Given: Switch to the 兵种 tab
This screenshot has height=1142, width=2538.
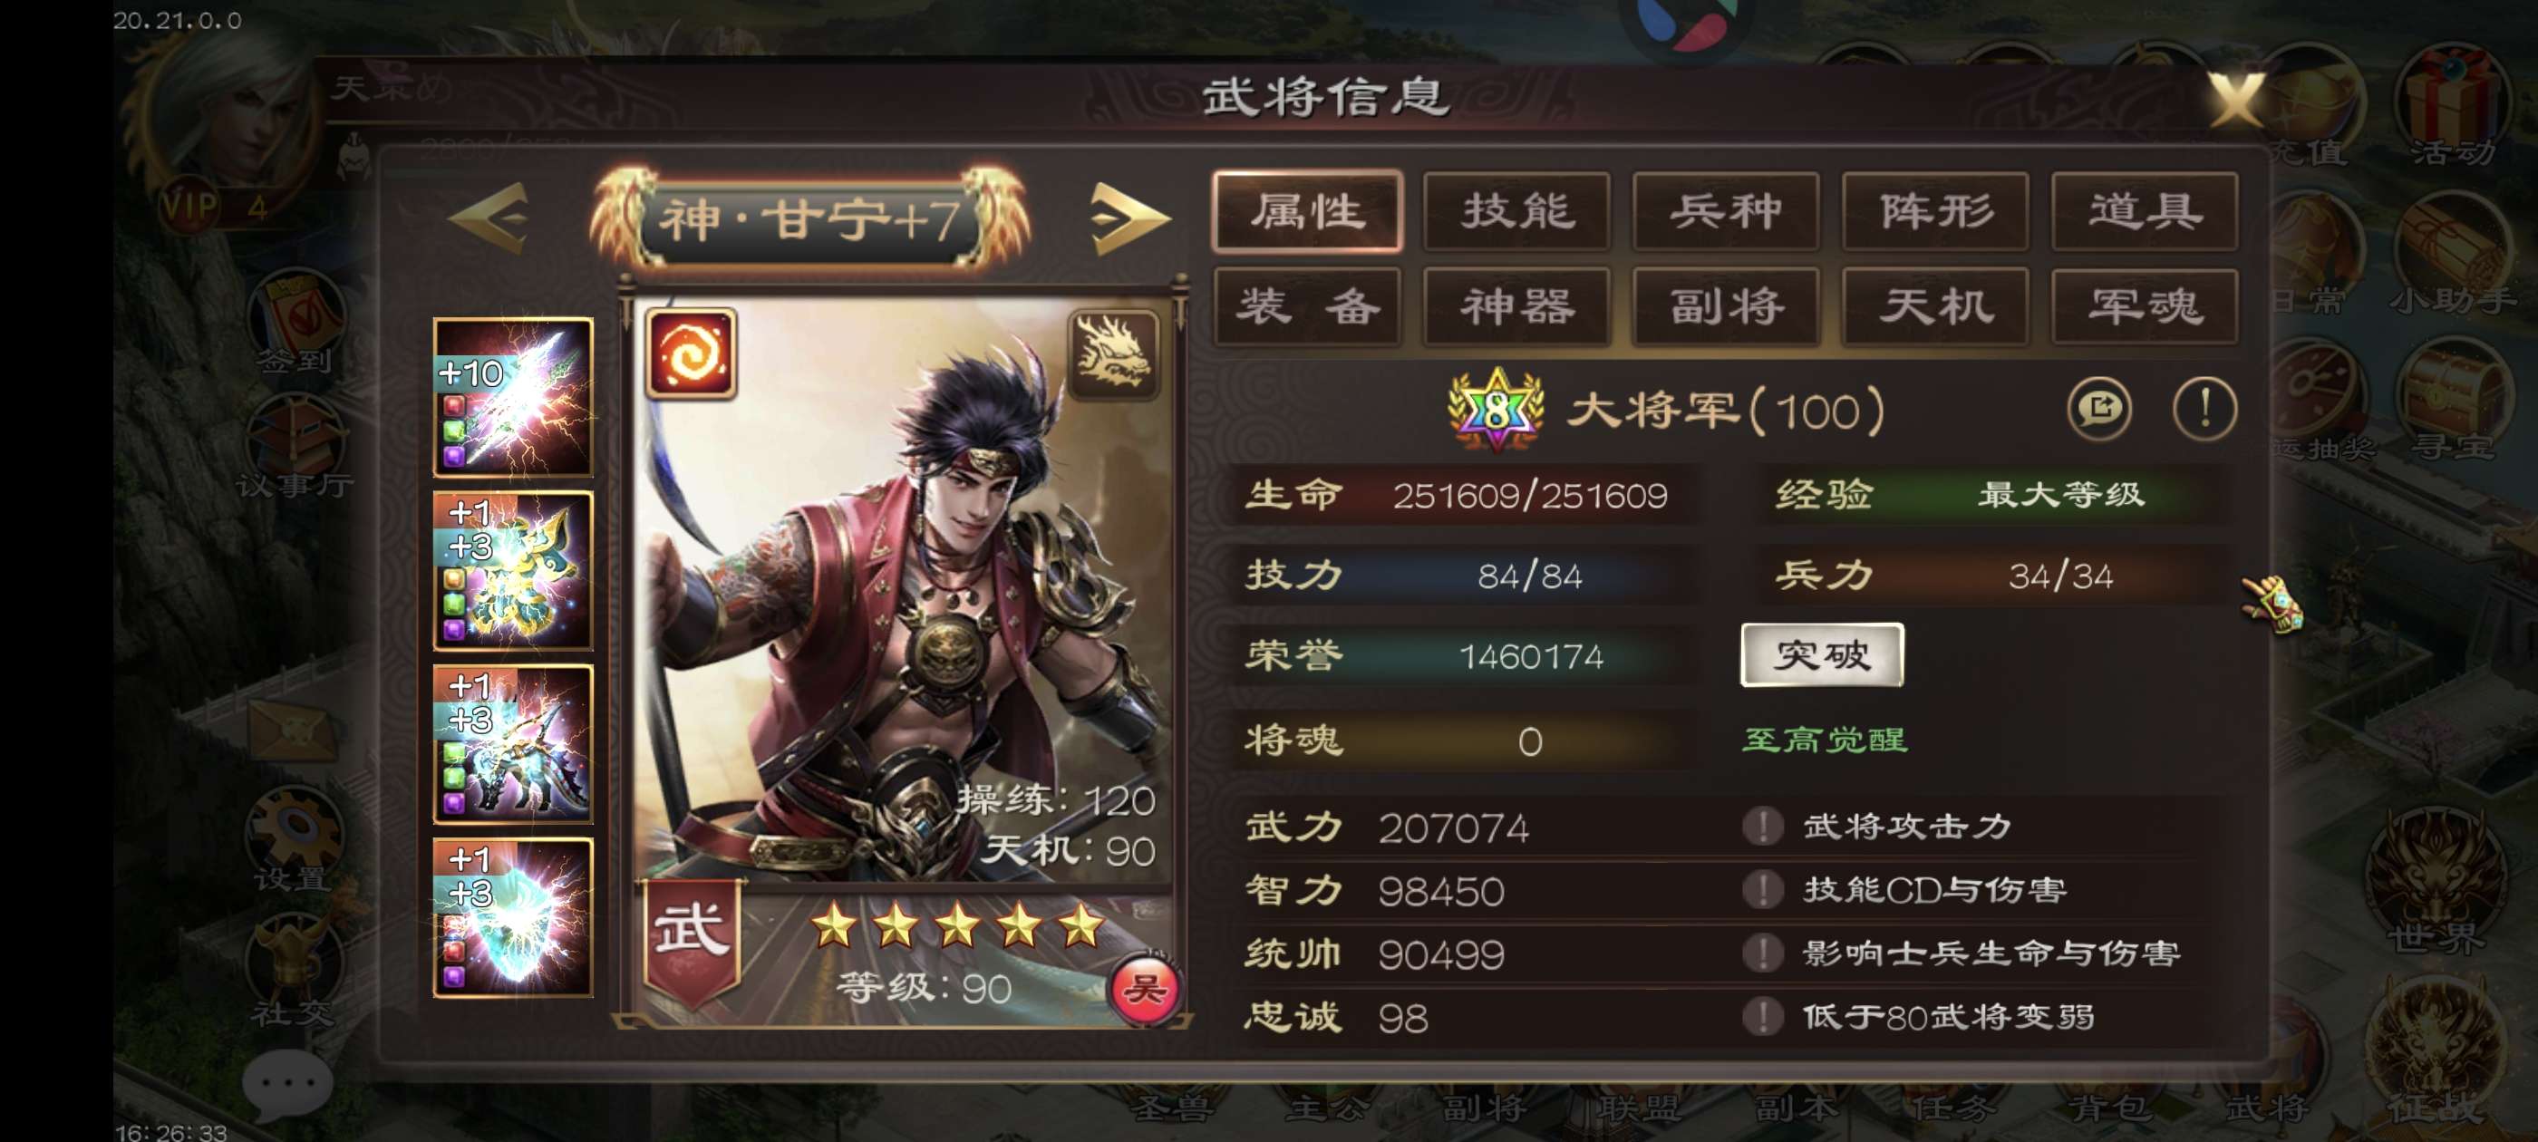Looking at the screenshot, I should point(1726,211).
